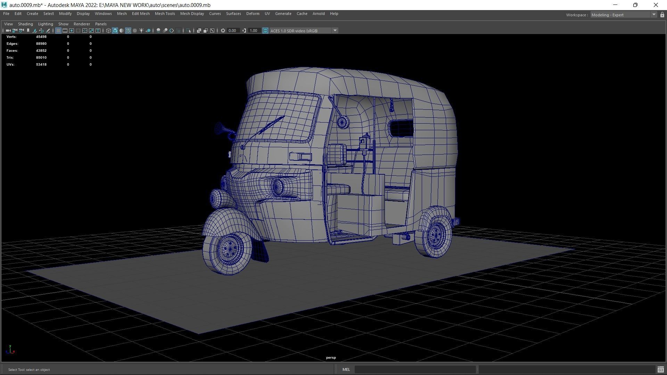
Task: Select the Grease Pencil icon
Action: point(48,31)
